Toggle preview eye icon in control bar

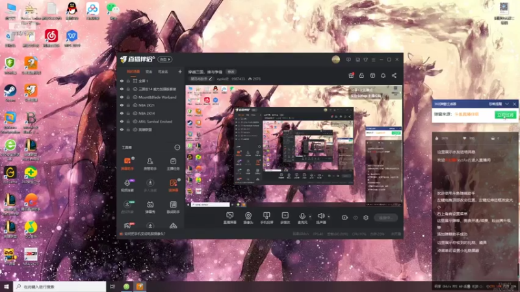click(356, 217)
